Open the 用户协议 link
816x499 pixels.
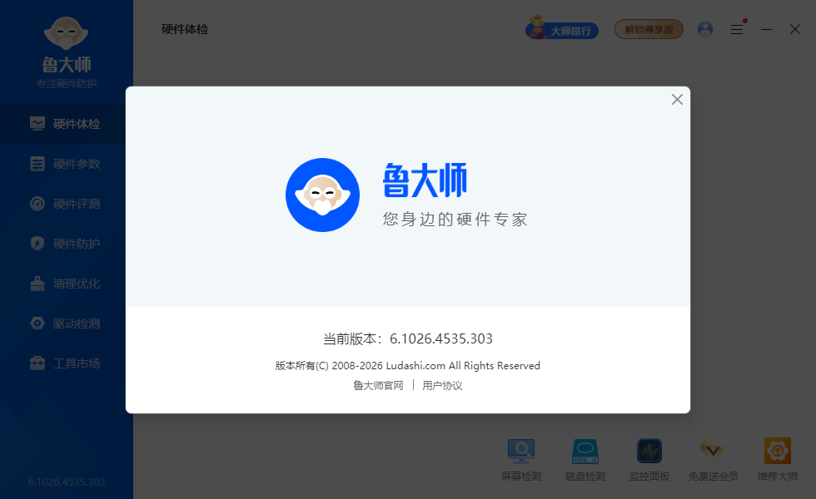442,386
